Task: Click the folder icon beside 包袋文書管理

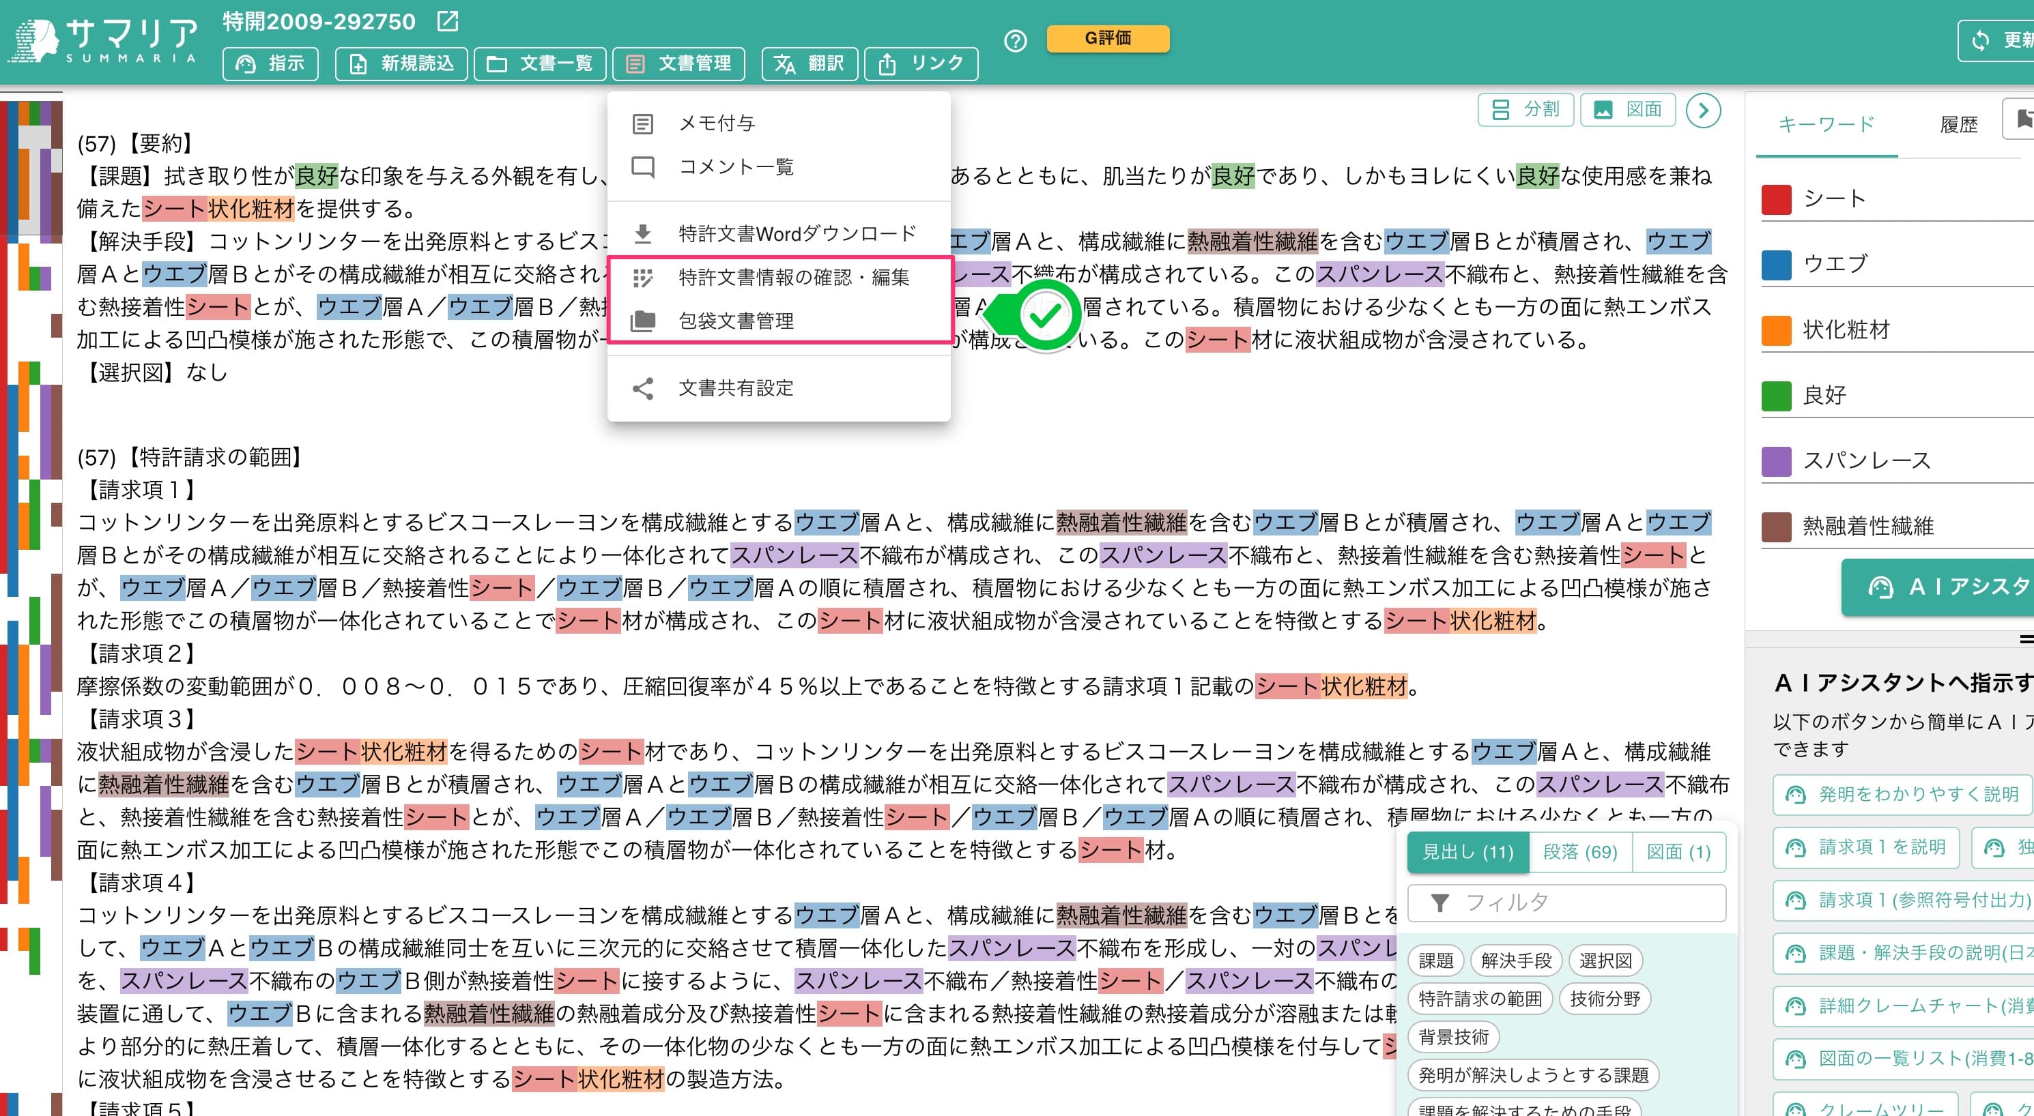Action: point(643,321)
